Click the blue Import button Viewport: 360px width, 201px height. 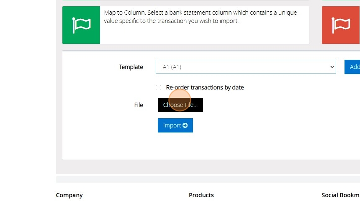click(175, 125)
